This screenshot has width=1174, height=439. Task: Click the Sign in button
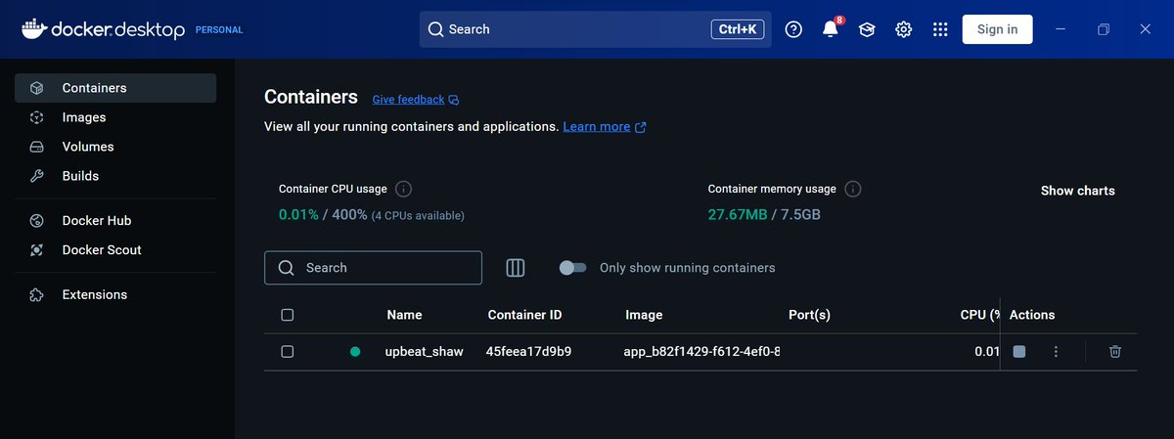(997, 29)
